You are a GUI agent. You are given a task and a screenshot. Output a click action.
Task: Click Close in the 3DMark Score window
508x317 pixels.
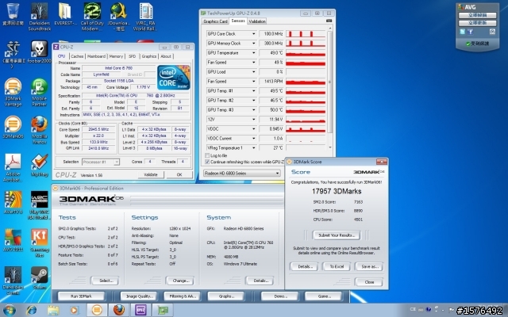[x=369, y=282]
